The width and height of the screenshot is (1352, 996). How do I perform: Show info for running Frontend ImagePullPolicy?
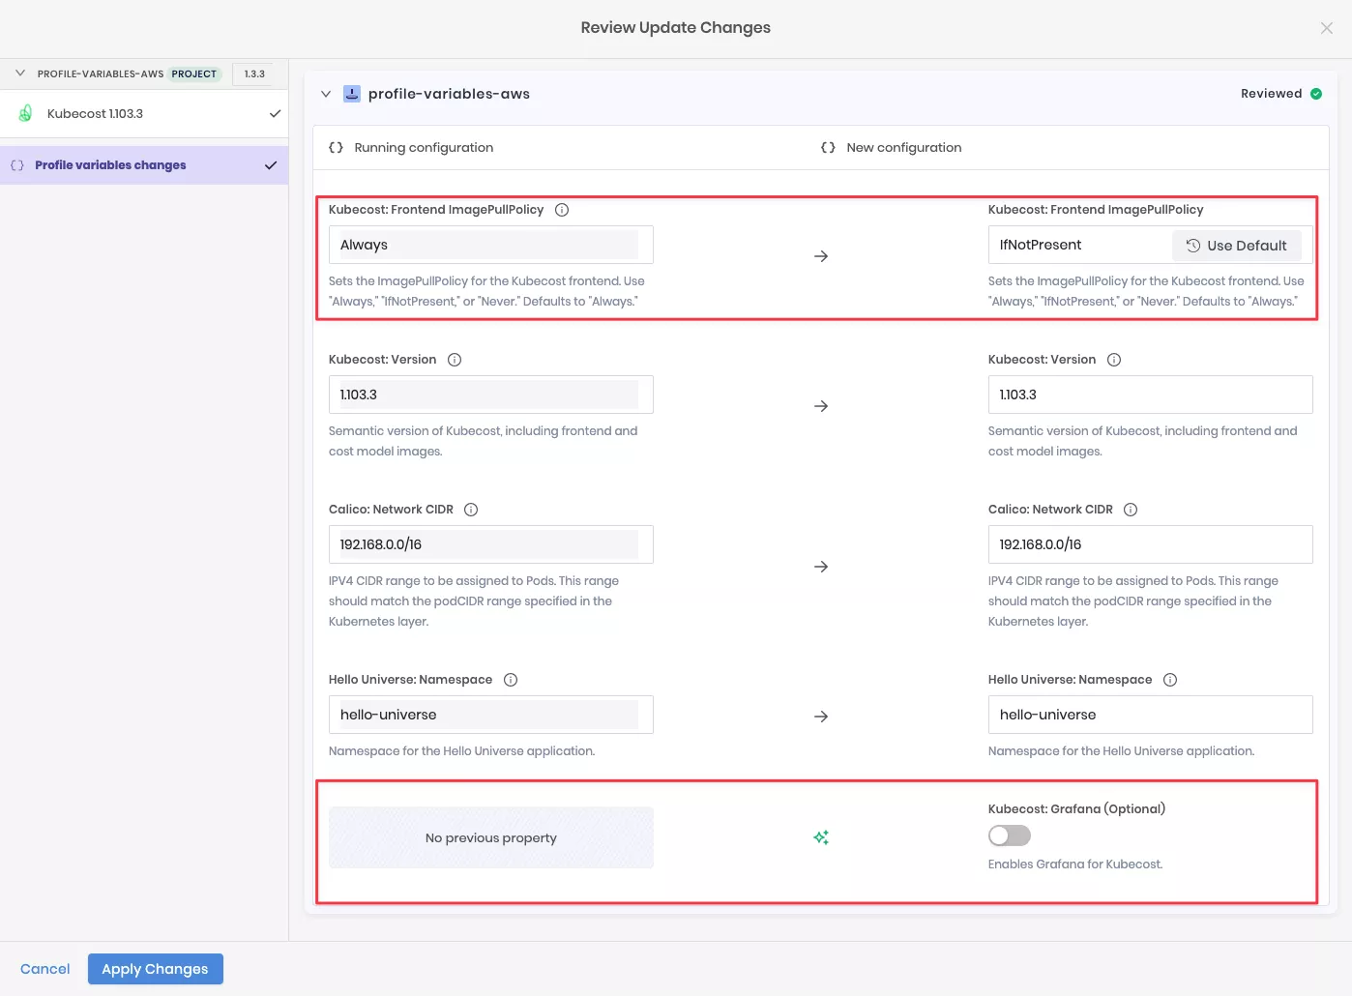coord(562,210)
